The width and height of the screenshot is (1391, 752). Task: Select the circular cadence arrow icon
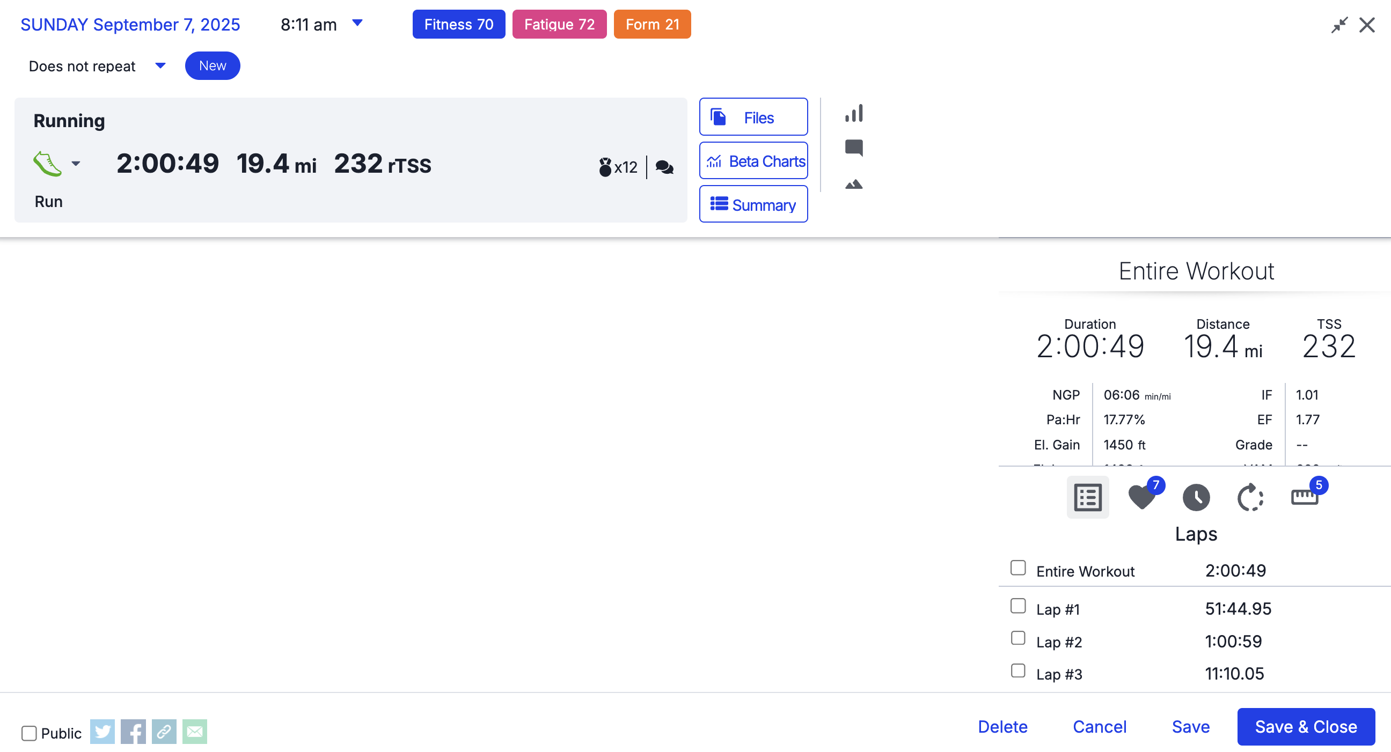pos(1250,497)
